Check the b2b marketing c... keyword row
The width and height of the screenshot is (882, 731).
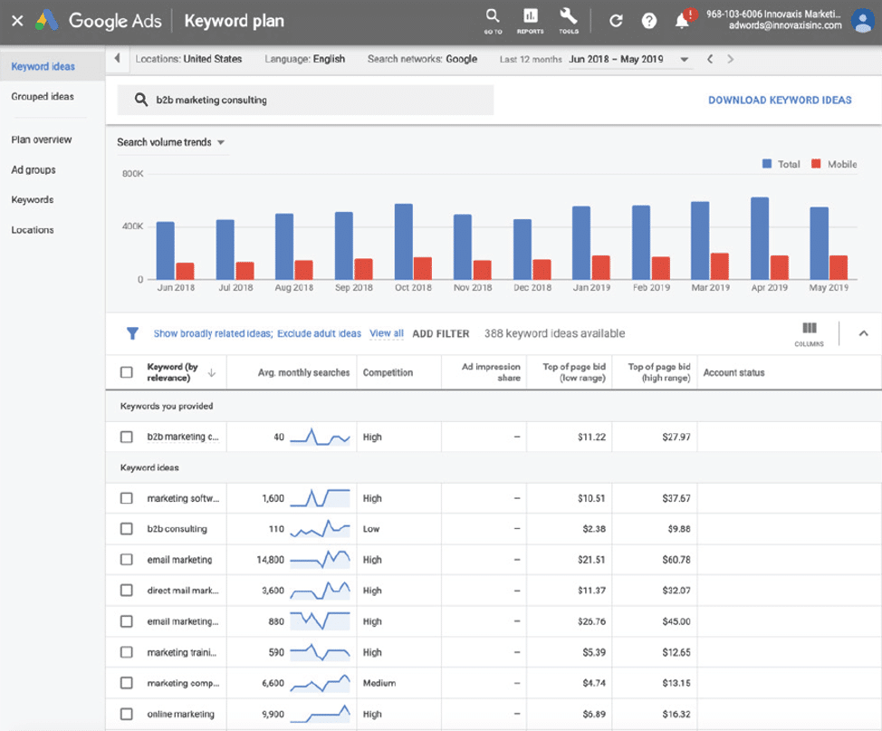click(127, 437)
